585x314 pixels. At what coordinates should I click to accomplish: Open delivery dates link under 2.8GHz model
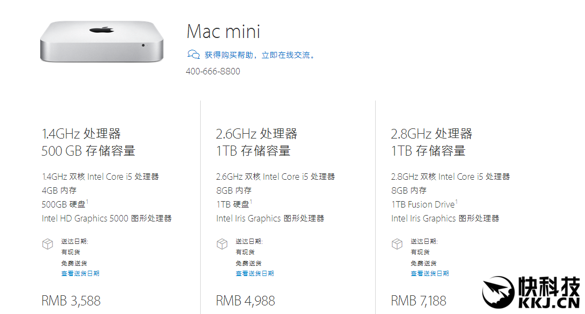[x=430, y=273]
